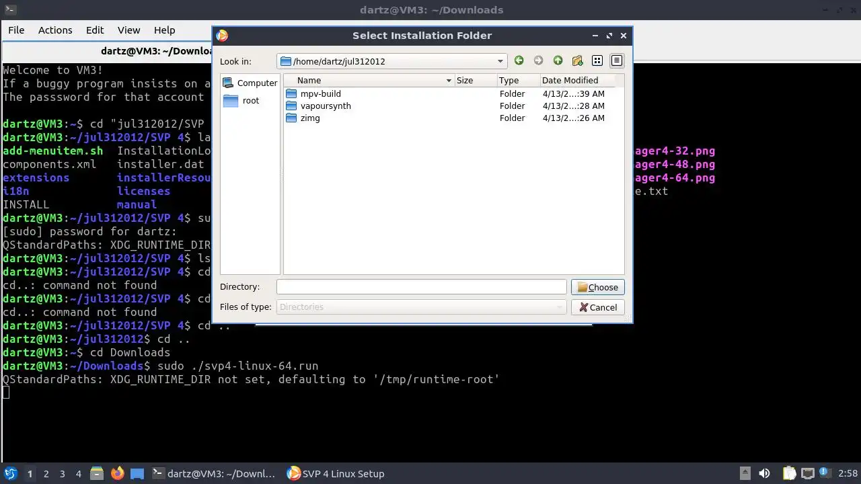This screenshot has height=484, width=861.
Task: Click terminal window icon in title bar
Action: pyautogui.click(x=9, y=9)
